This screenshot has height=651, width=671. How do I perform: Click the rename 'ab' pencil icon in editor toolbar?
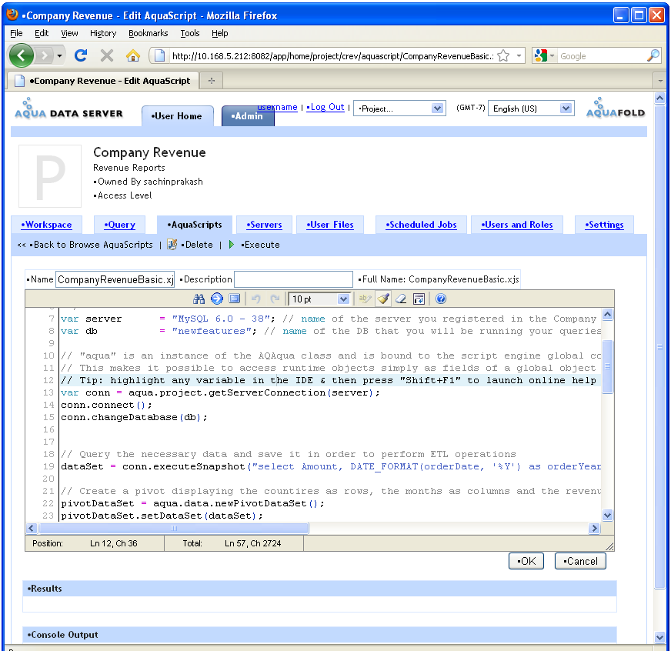click(x=365, y=299)
